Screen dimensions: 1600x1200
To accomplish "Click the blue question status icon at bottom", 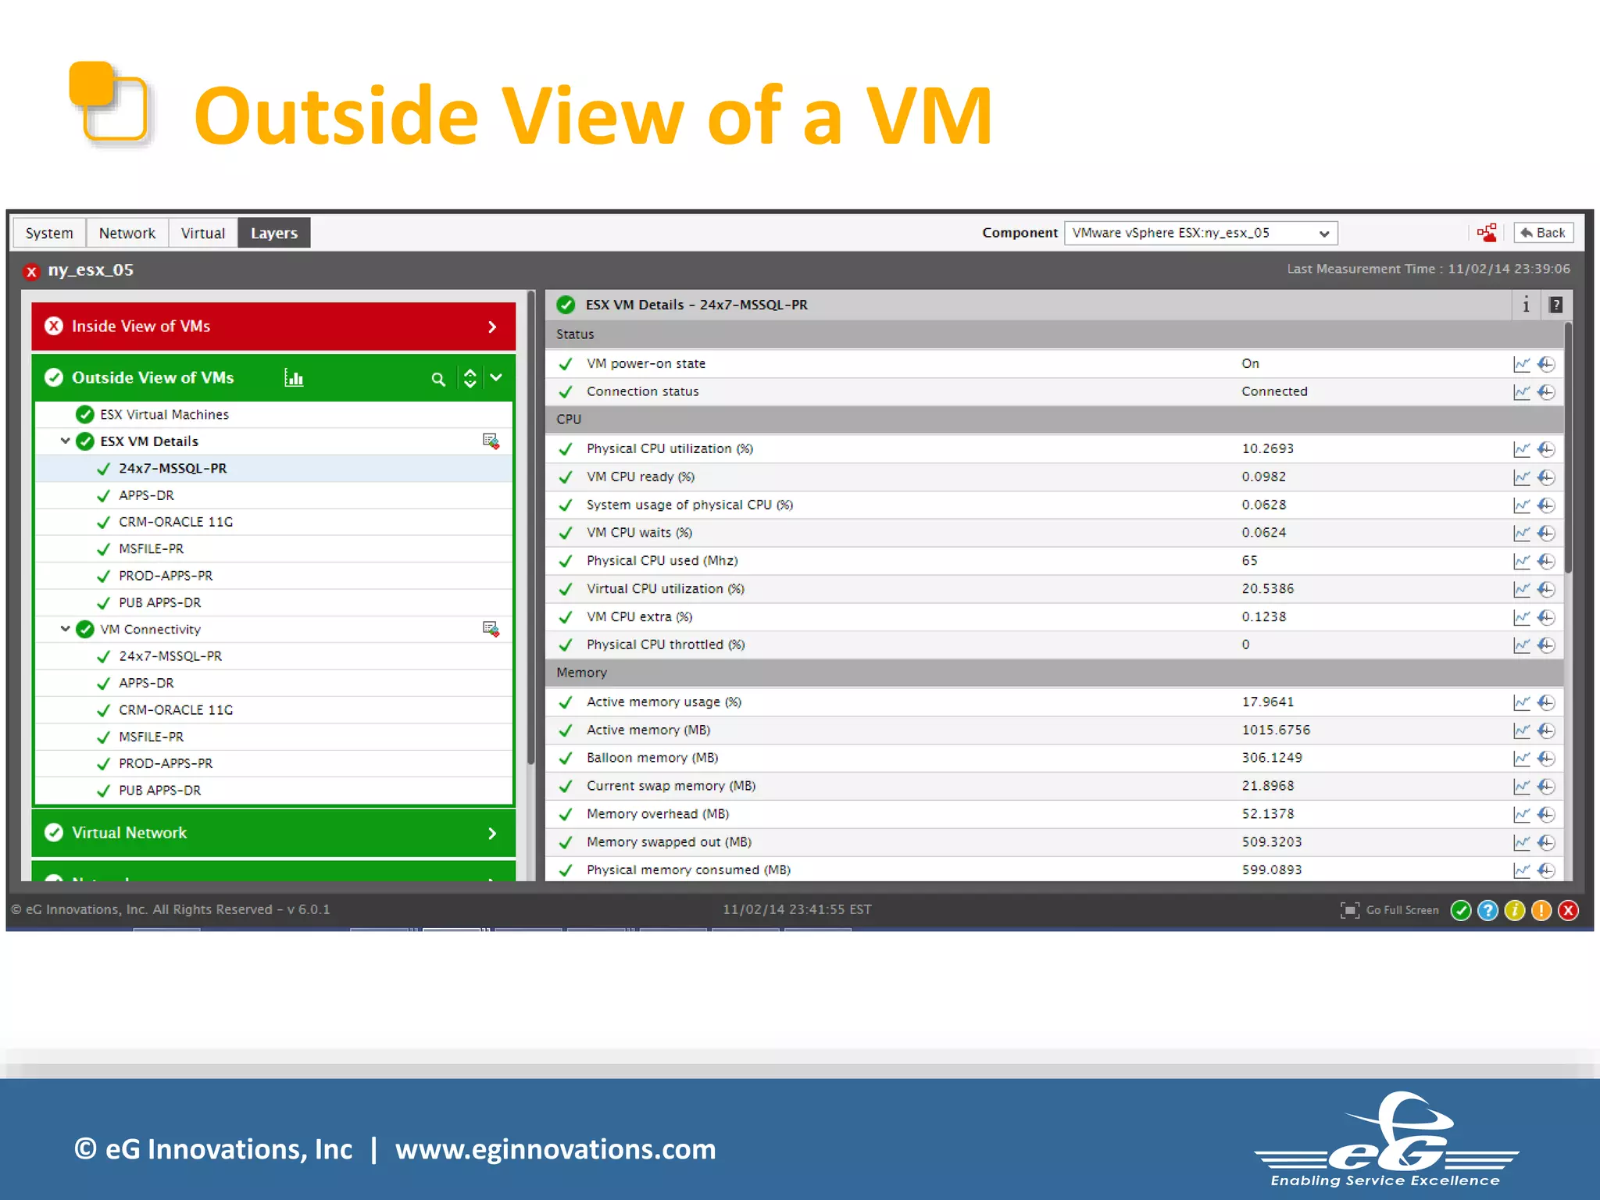I will pos(1487,910).
